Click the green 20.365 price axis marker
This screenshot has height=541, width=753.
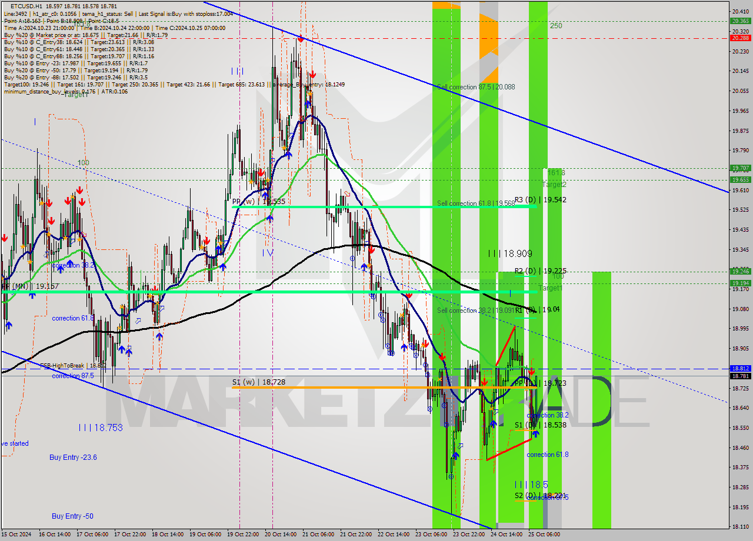pyautogui.click(x=739, y=21)
